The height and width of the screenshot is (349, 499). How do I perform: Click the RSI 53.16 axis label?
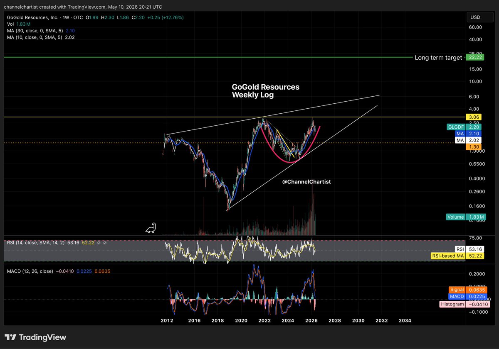470,249
